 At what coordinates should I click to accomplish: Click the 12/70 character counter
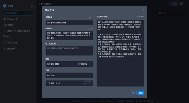(x=91, y=18)
